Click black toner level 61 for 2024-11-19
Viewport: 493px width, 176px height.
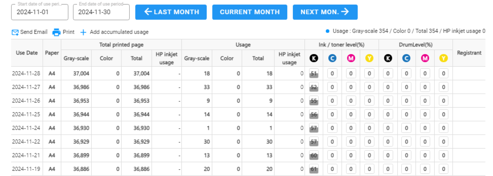pos(314,169)
